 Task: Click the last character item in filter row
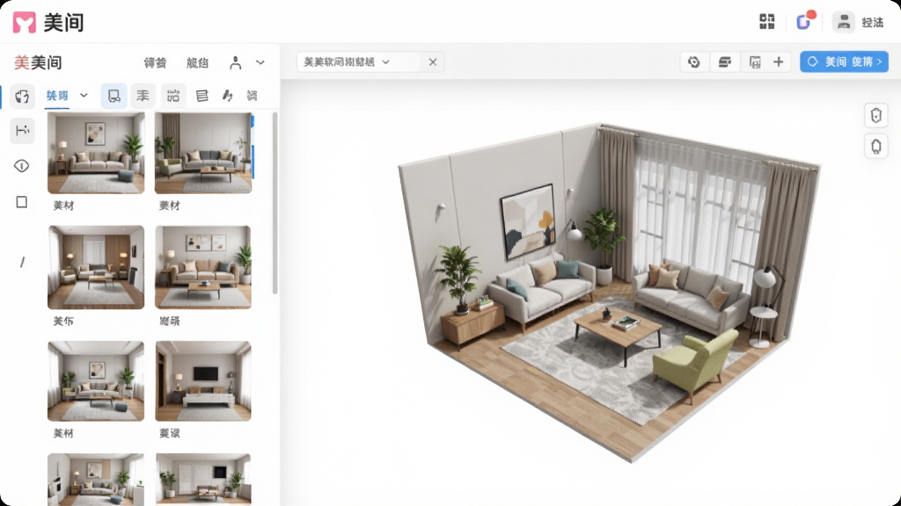[252, 95]
